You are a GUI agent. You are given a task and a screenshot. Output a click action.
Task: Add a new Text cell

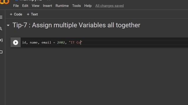pyautogui.click(x=32, y=14)
